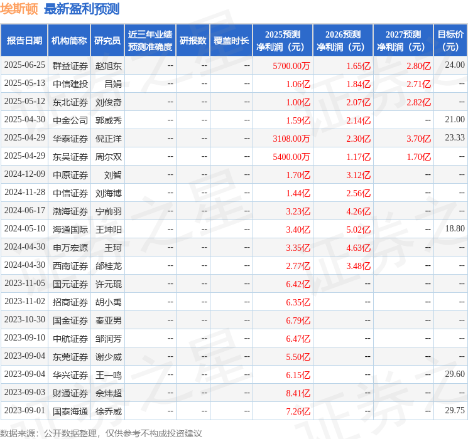Click the 2025预测净利润 column header
The height and width of the screenshot is (439, 468).
click(x=283, y=41)
